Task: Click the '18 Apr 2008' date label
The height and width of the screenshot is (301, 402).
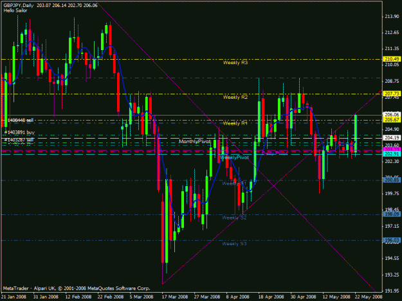Action: point(271,297)
